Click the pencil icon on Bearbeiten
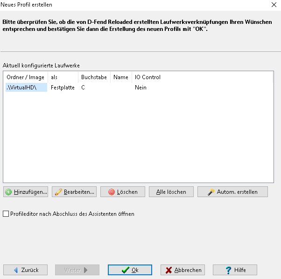 58,192
